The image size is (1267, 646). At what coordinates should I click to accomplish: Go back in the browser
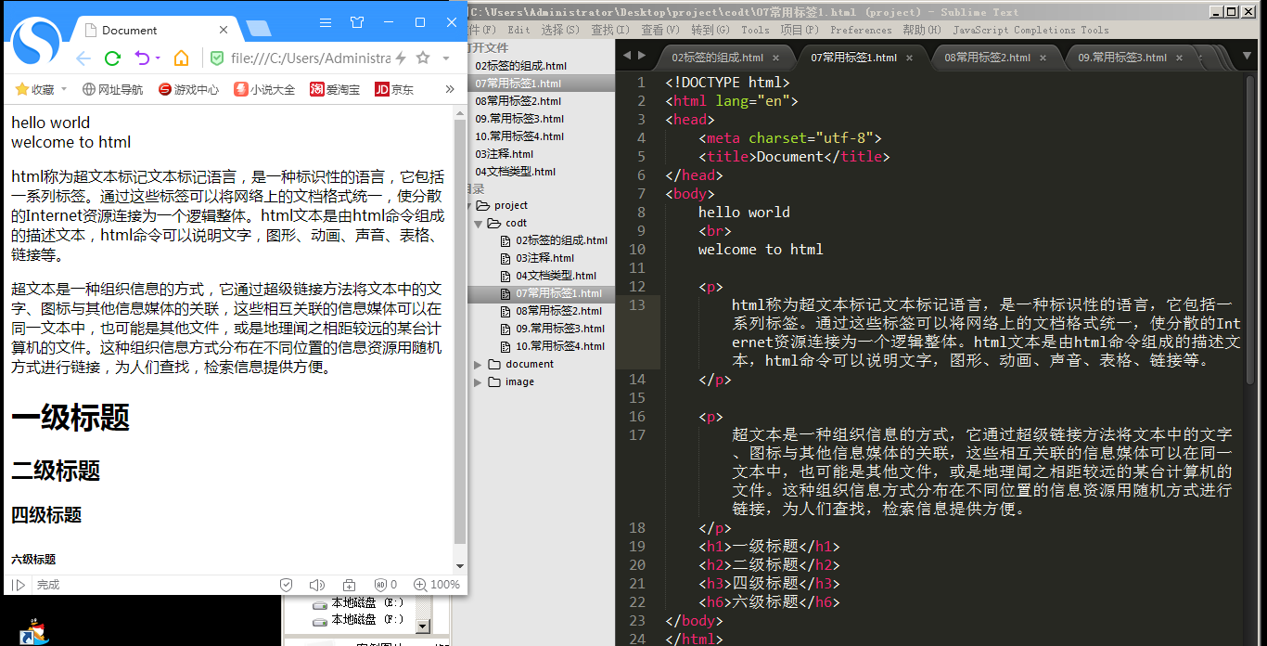click(x=83, y=58)
